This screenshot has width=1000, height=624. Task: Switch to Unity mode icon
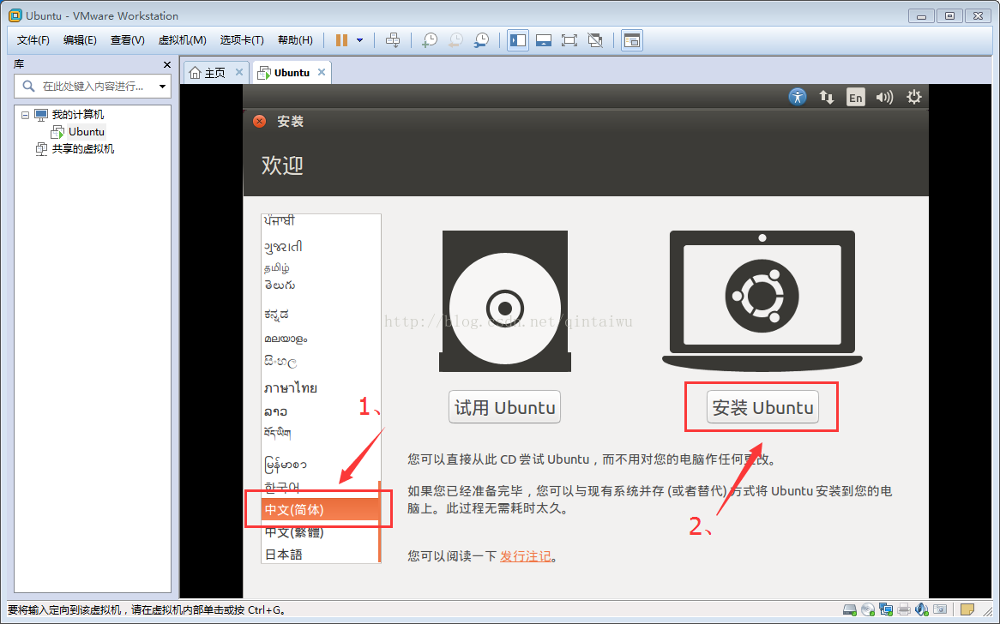(595, 40)
